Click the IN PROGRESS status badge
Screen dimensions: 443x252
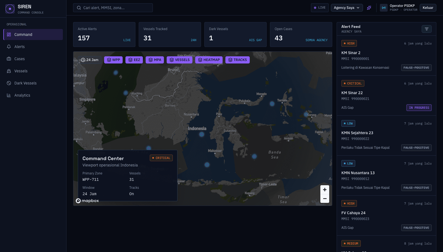click(419, 108)
